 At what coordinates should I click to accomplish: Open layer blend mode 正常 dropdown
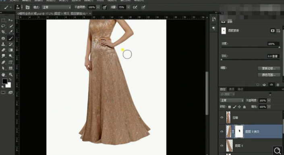(232, 100)
